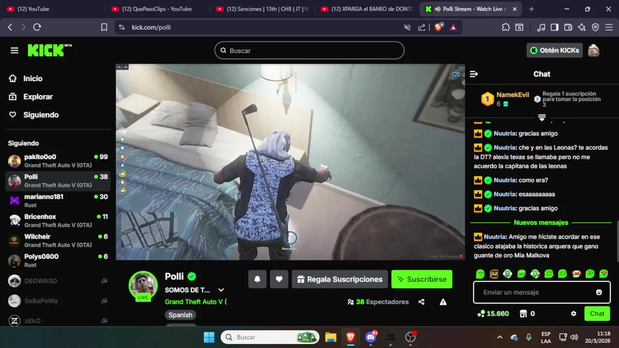Open Brave VPN shield icon
The height and width of the screenshot is (348, 619).
click(595, 28)
